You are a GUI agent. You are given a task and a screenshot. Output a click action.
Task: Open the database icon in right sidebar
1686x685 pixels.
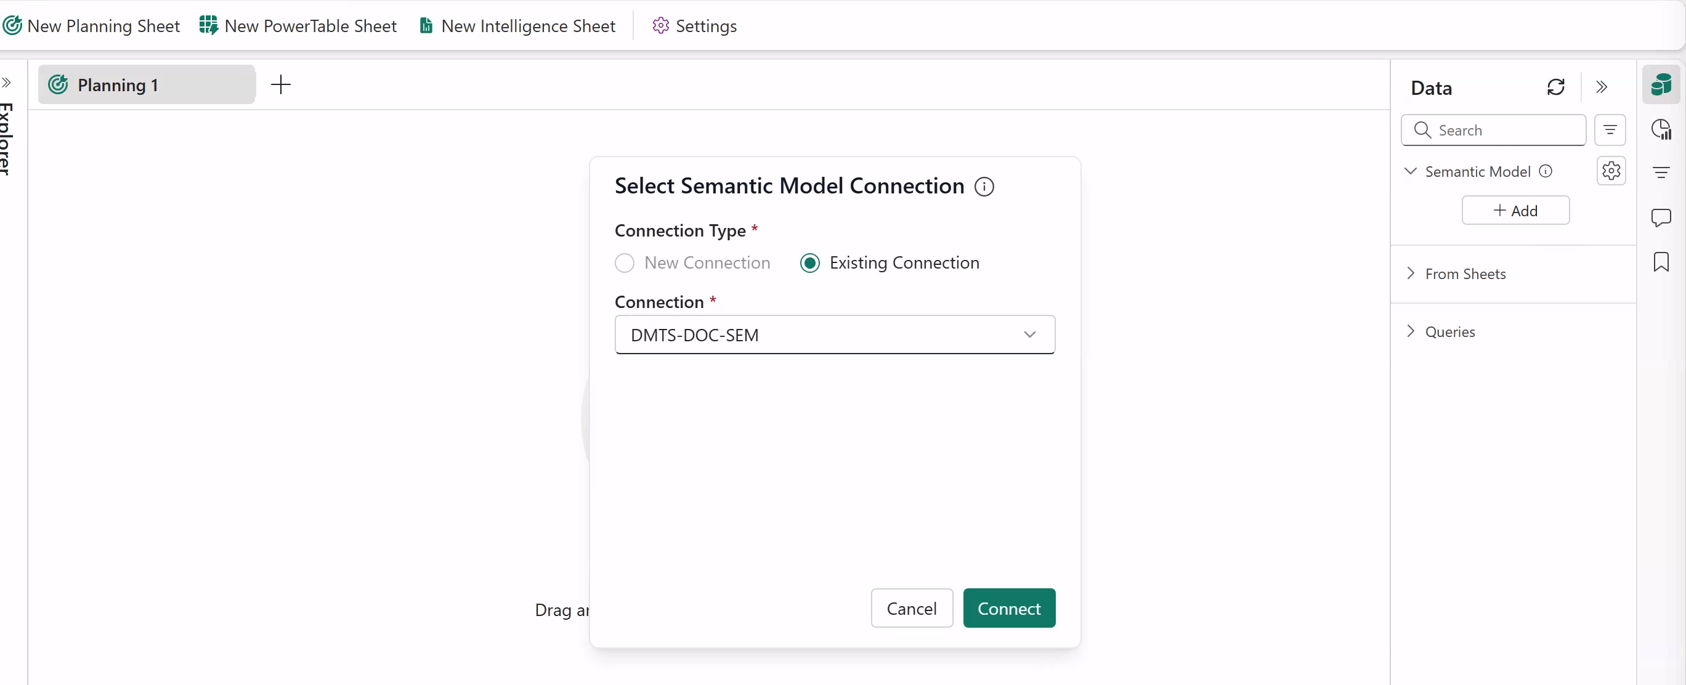pyautogui.click(x=1661, y=84)
